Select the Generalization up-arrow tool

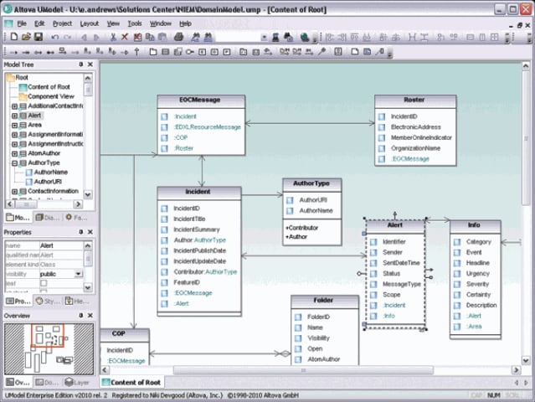pos(136,52)
